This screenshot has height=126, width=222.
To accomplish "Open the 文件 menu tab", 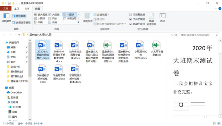I will pos(6,8).
